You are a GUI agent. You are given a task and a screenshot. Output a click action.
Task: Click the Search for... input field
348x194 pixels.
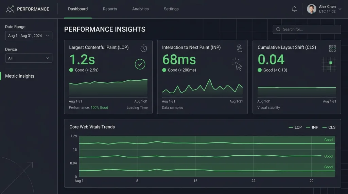click(x=307, y=29)
